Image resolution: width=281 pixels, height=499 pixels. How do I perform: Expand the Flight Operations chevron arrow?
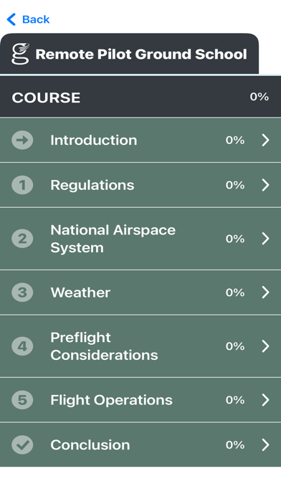pos(265,400)
